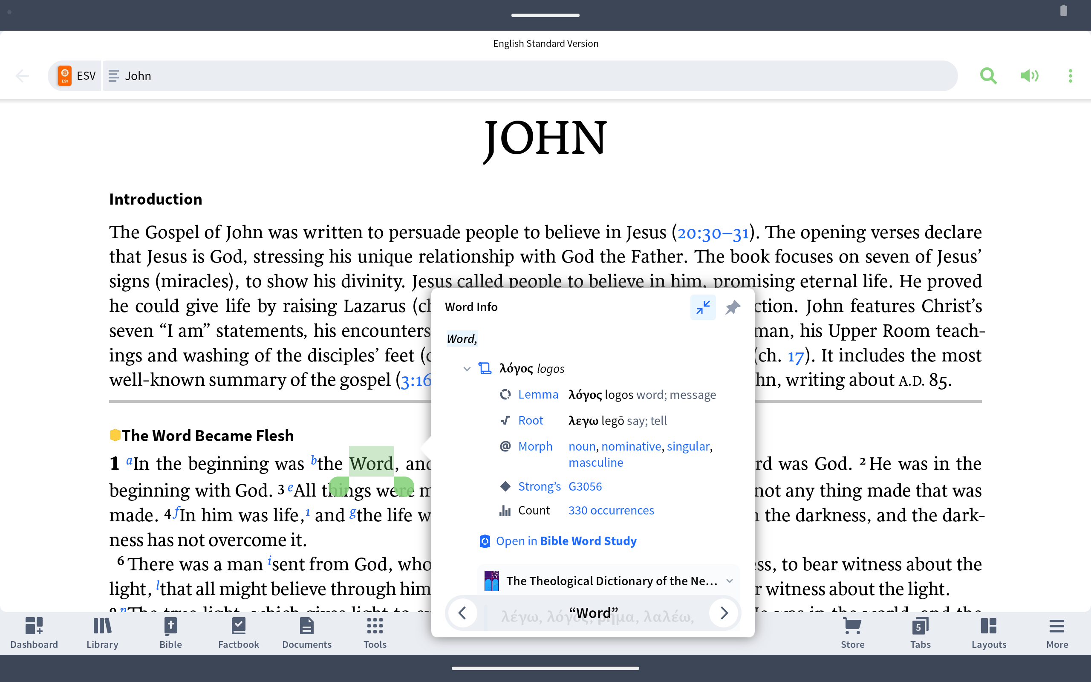1091x682 pixels.
Task: Go to previous word with left arrow
Action: point(462,613)
